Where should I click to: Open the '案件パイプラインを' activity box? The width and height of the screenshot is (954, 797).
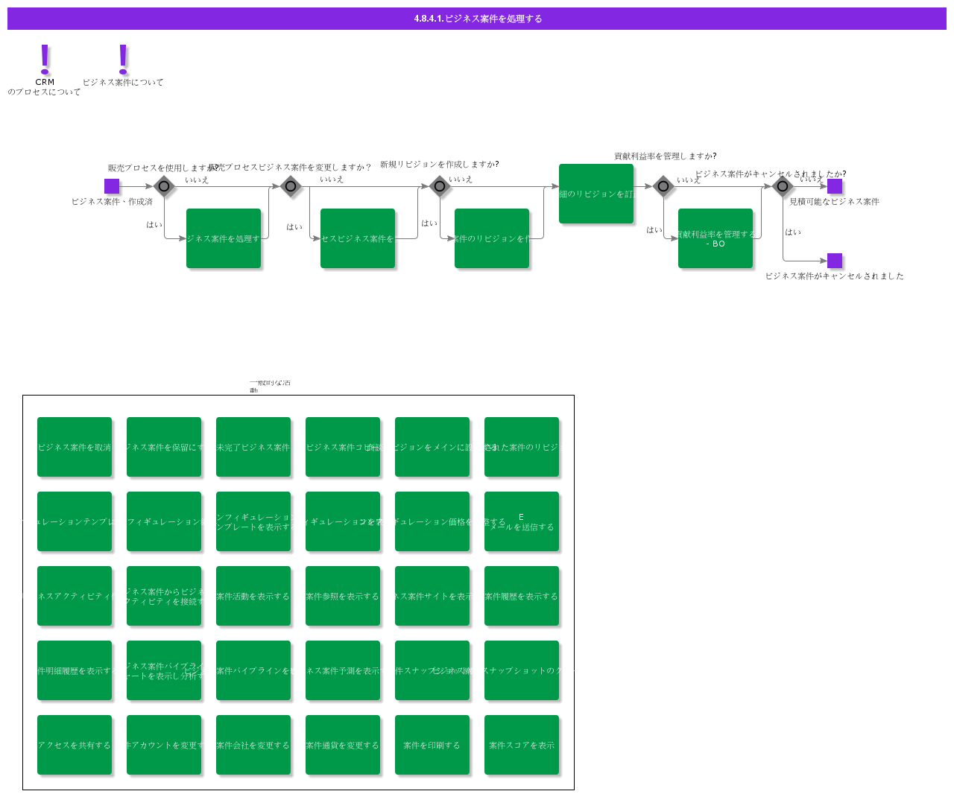[x=253, y=670]
